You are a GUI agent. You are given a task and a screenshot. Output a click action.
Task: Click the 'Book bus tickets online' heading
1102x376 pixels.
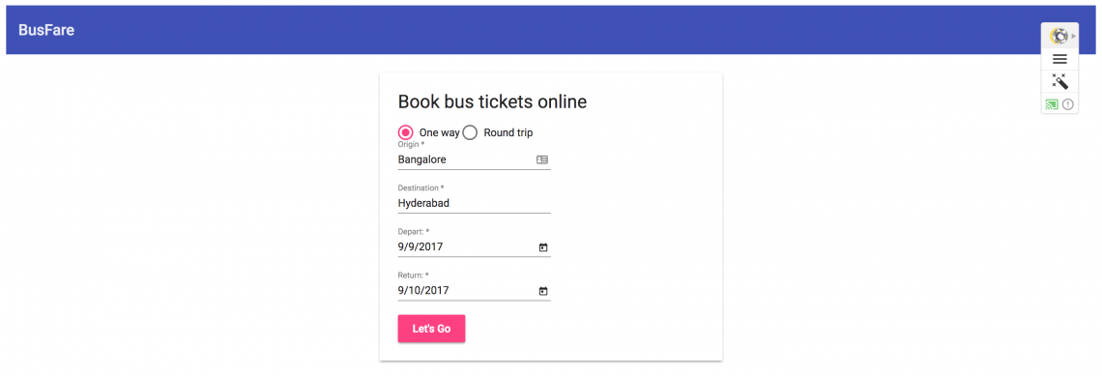[492, 101]
